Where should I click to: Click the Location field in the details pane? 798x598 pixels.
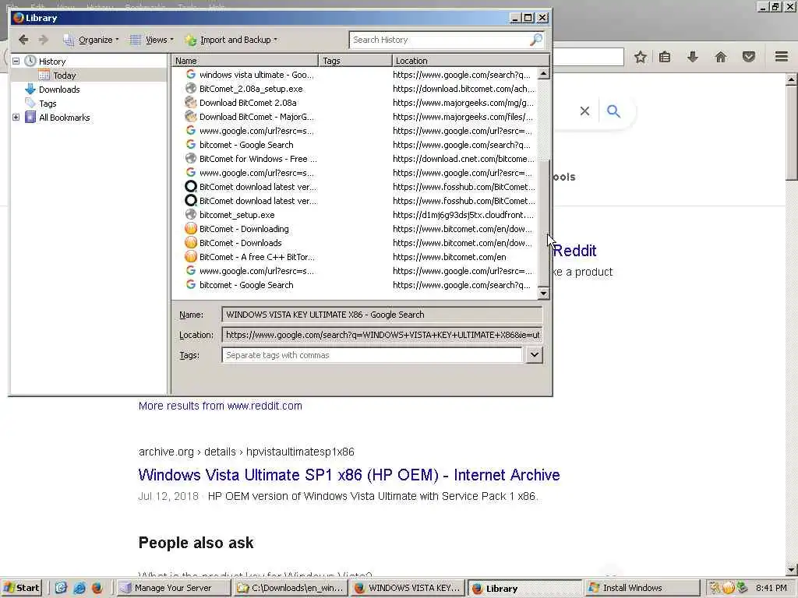[382, 335]
